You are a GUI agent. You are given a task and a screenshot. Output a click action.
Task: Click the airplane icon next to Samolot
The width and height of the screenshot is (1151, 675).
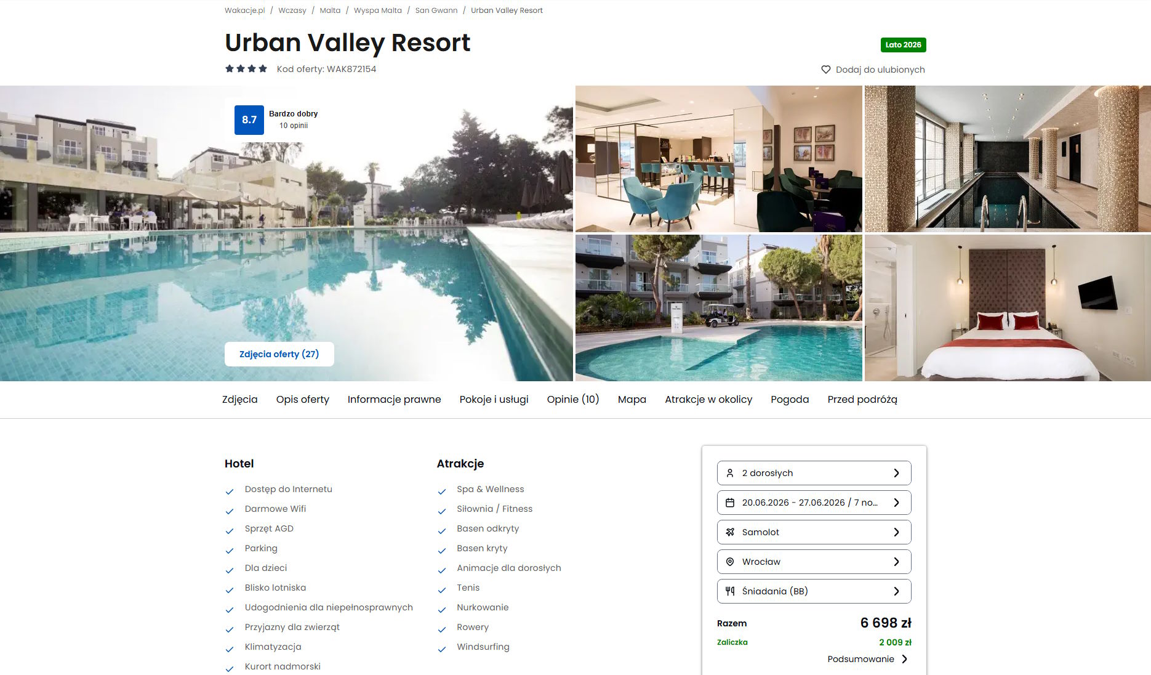coord(730,532)
